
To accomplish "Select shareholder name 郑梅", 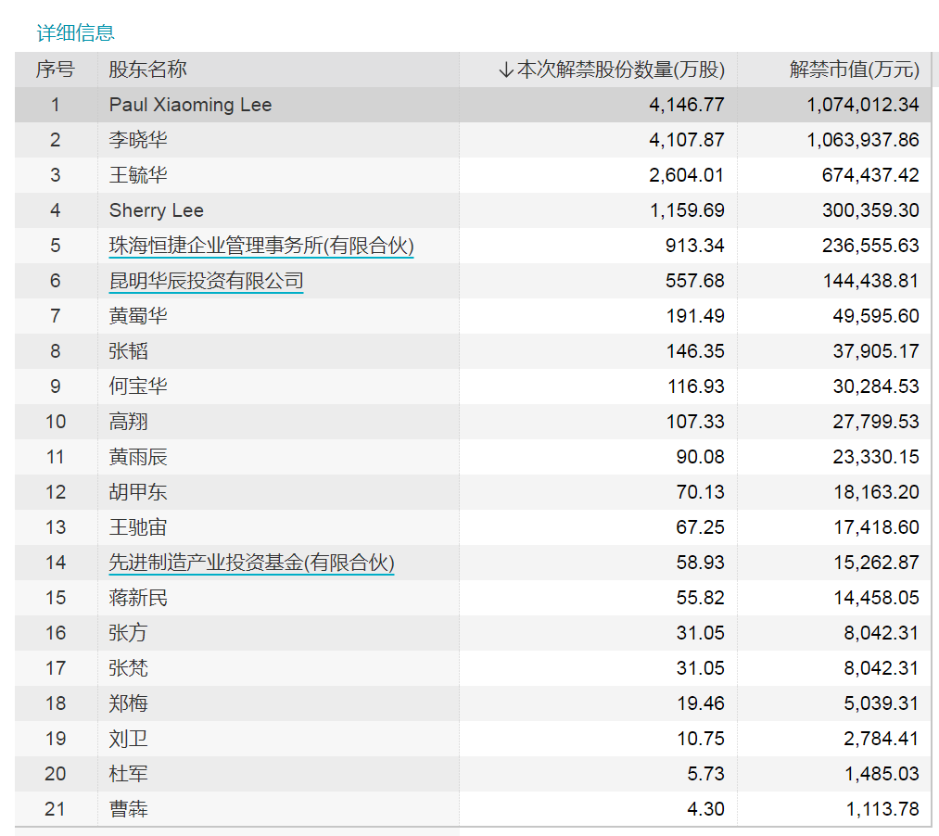I will [128, 703].
